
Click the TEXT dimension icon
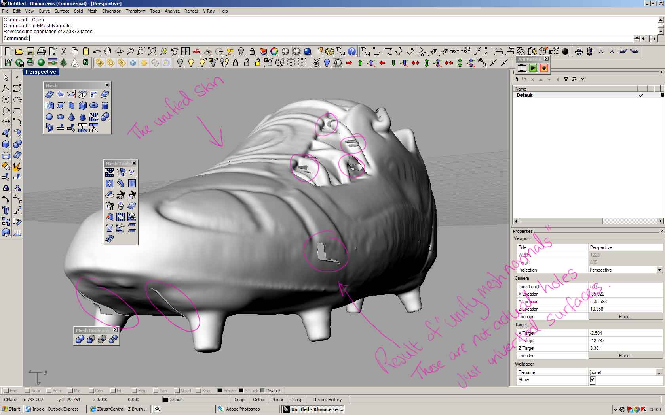tap(454, 51)
